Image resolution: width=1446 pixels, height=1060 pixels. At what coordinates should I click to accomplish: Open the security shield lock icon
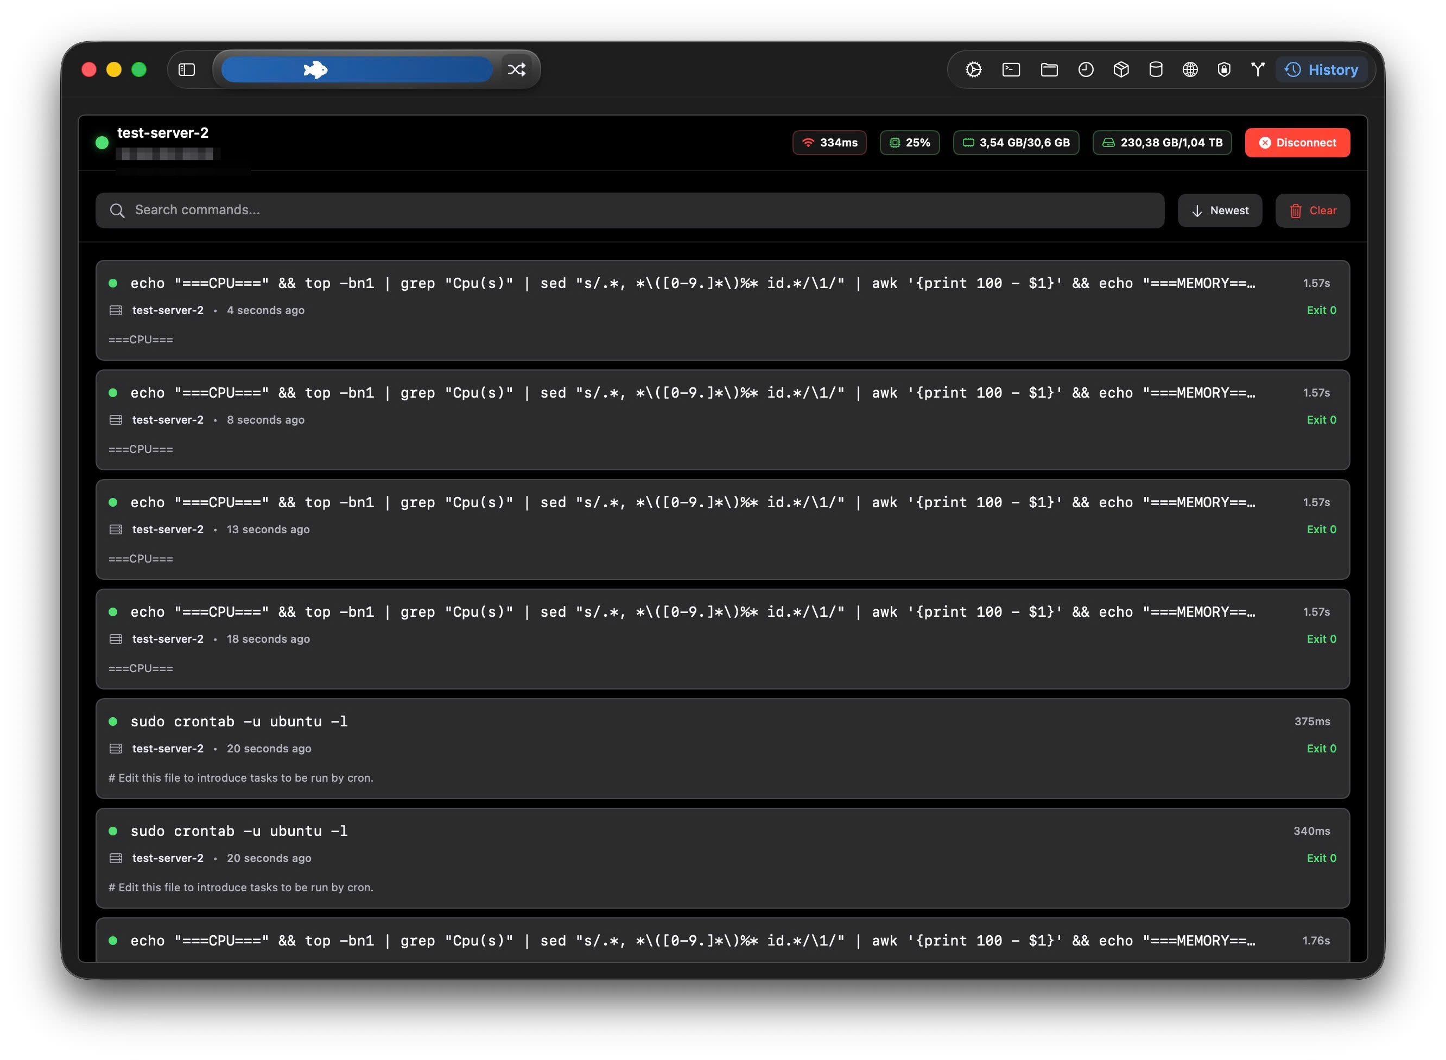pyautogui.click(x=1225, y=69)
